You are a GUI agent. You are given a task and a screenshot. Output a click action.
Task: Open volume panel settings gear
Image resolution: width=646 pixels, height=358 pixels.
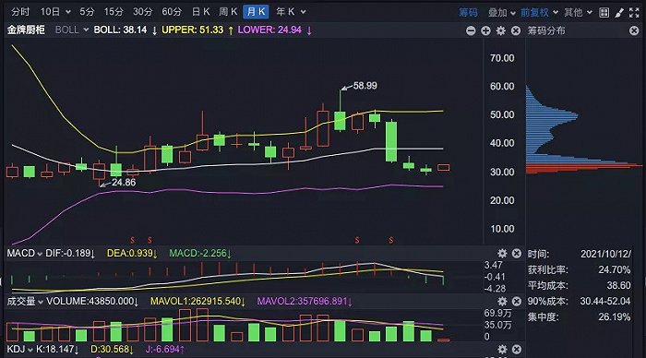502,301
